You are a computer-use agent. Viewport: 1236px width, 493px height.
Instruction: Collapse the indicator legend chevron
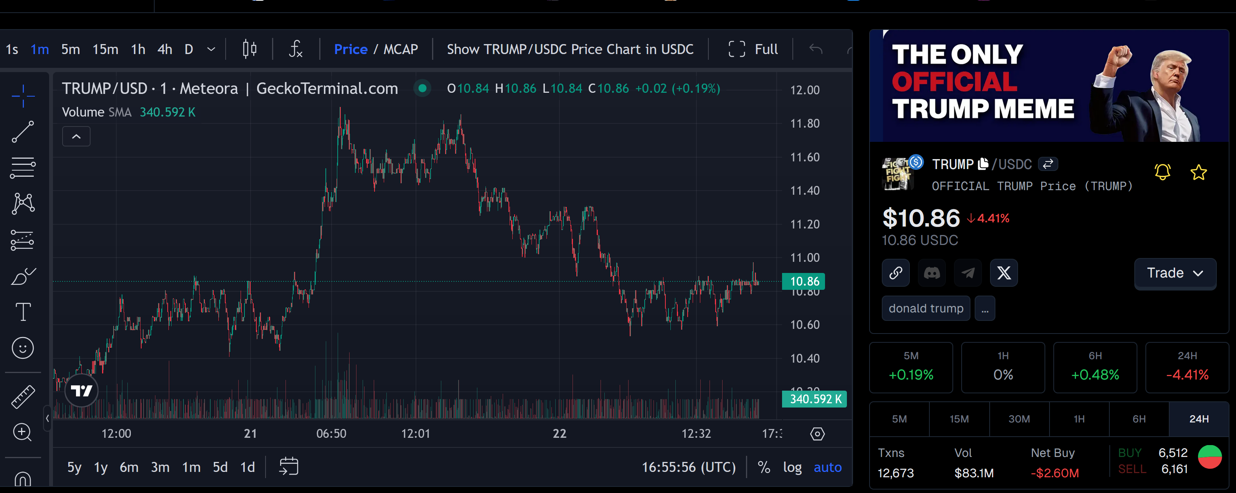pos(76,136)
